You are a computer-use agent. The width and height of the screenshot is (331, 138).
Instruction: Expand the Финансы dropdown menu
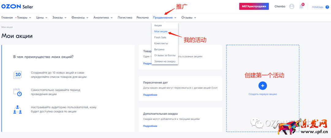click(80, 18)
